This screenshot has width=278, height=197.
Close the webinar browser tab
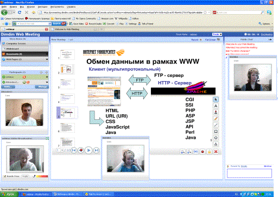46,29
